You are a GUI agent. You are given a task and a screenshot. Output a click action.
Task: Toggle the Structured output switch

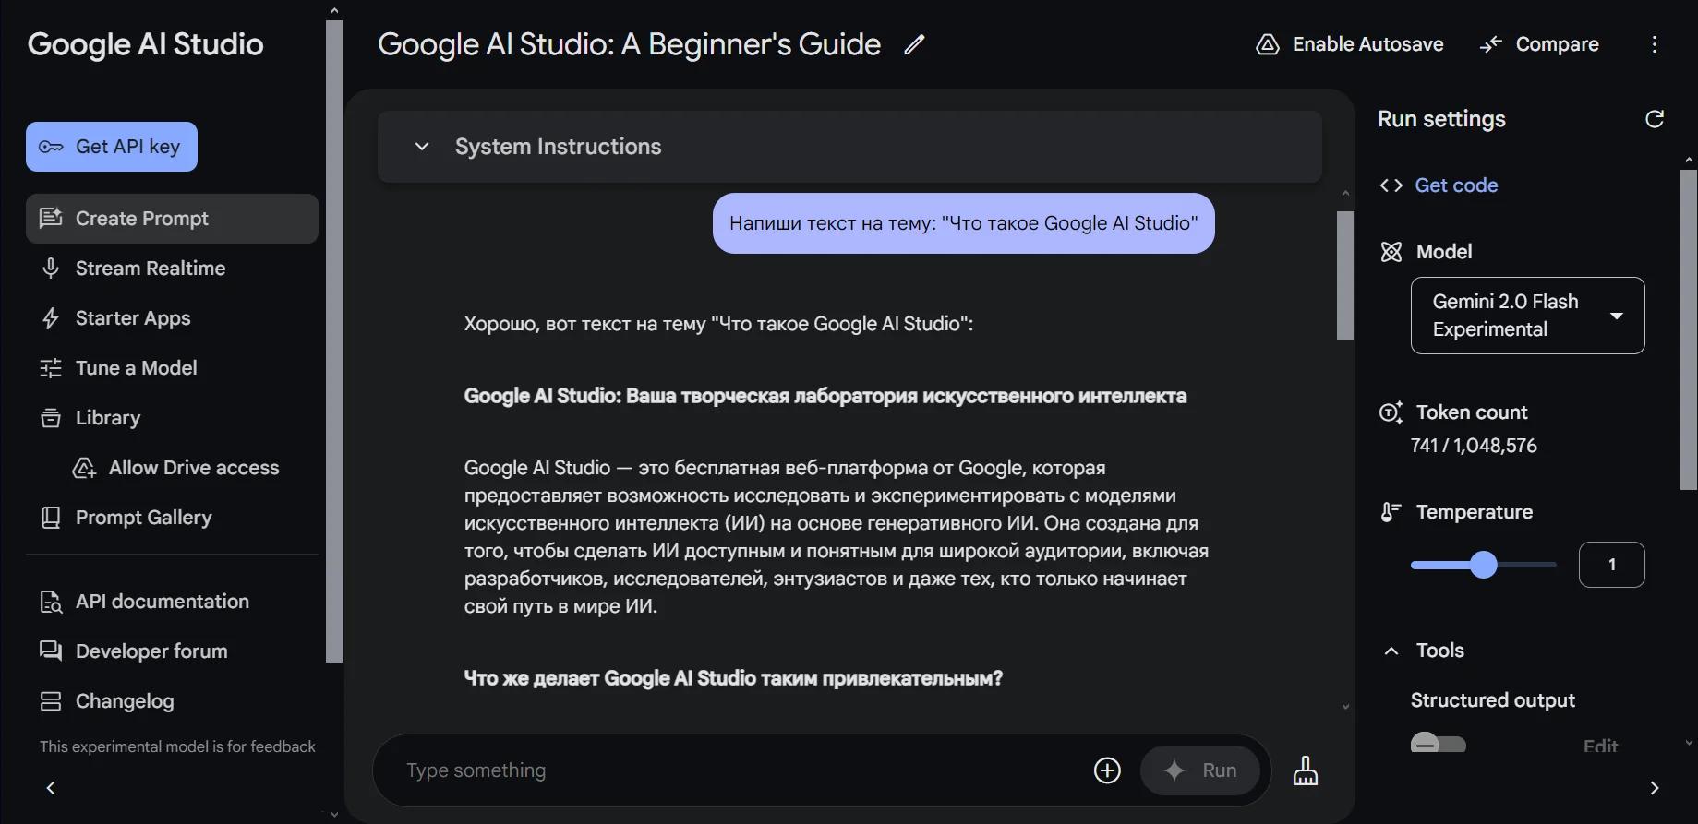[1439, 744]
